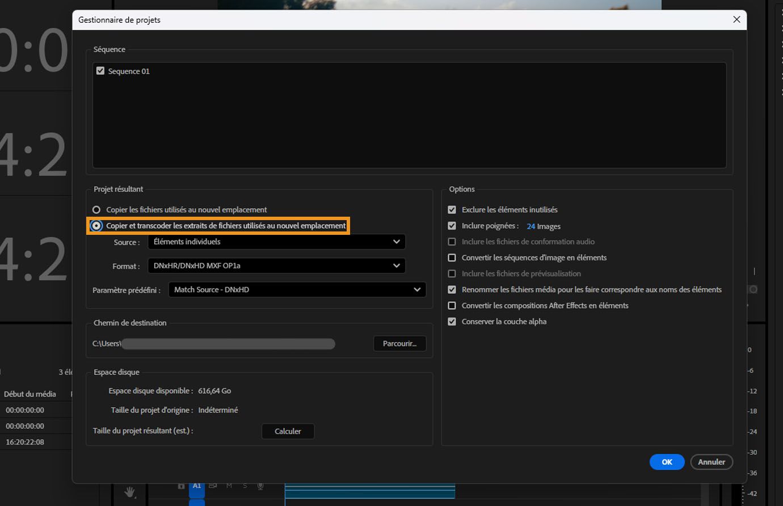Image resolution: width=783 pixels, height=506 pixels.
Task: Select Copier les fichiers utilisés au nouvel emplacement
Action: pyautogui.click(x=96, y=210)
